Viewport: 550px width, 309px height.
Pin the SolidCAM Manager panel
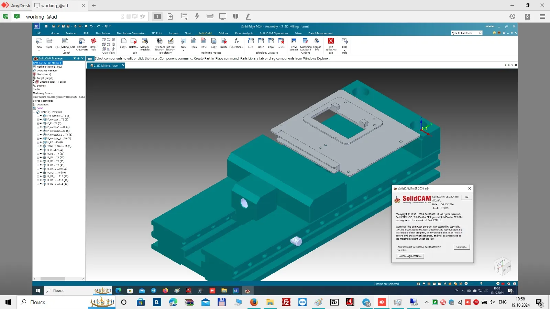[x=78, y=58]
